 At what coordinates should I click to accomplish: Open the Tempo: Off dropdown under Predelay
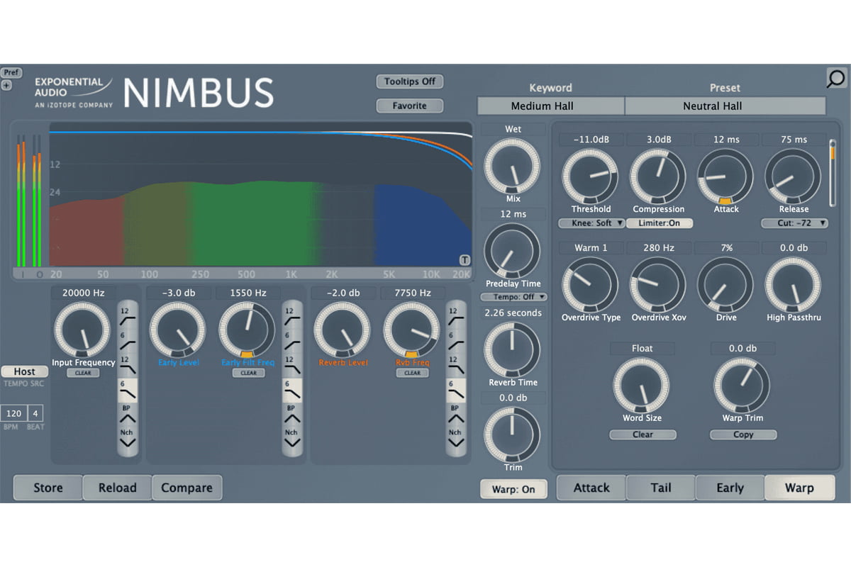click(514, 297)
